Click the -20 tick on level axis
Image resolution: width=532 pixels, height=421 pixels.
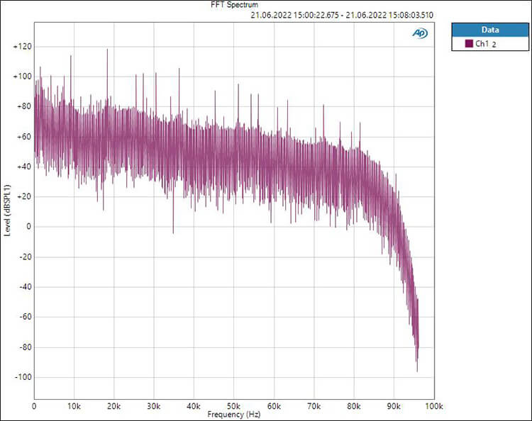click(x=25, y=257)
